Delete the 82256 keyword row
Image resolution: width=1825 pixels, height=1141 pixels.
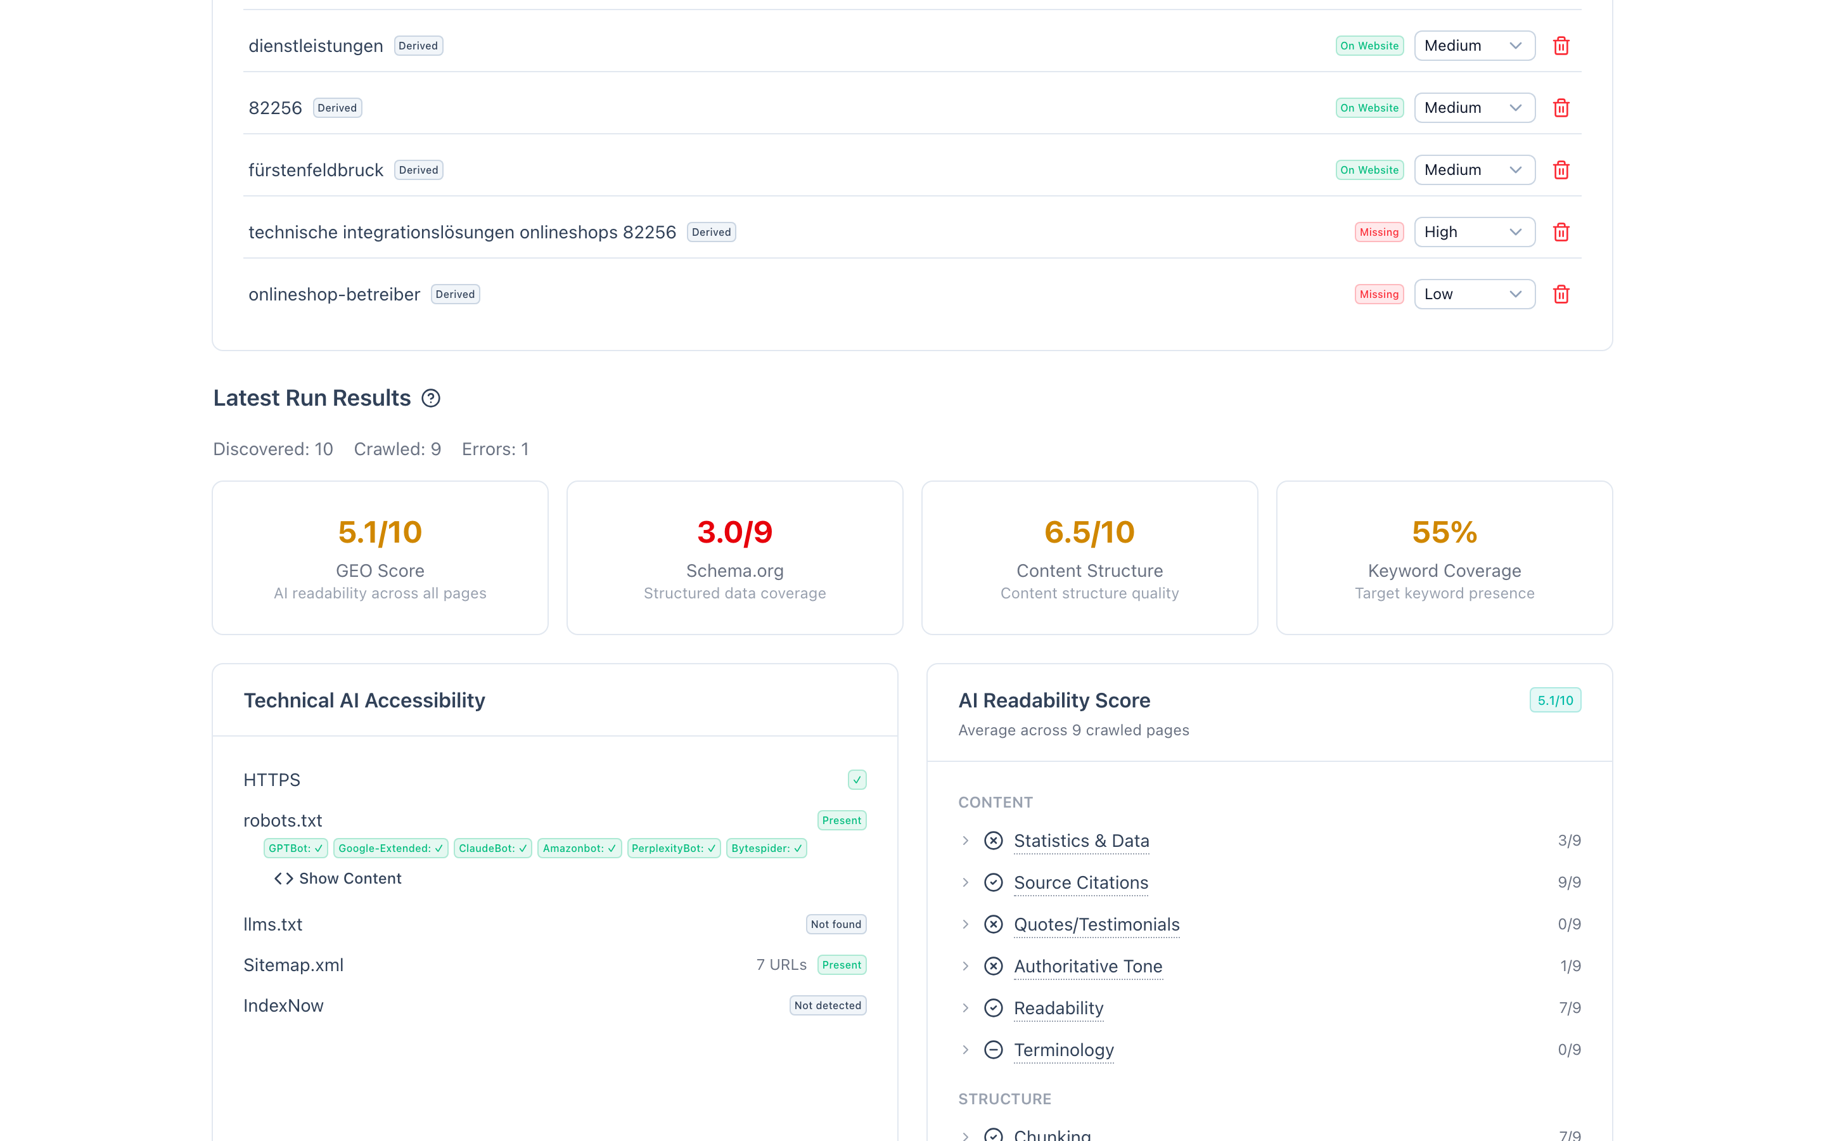[1560, 108]
